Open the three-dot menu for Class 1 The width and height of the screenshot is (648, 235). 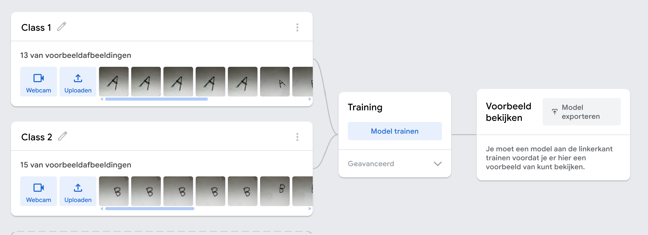[297, 27]
